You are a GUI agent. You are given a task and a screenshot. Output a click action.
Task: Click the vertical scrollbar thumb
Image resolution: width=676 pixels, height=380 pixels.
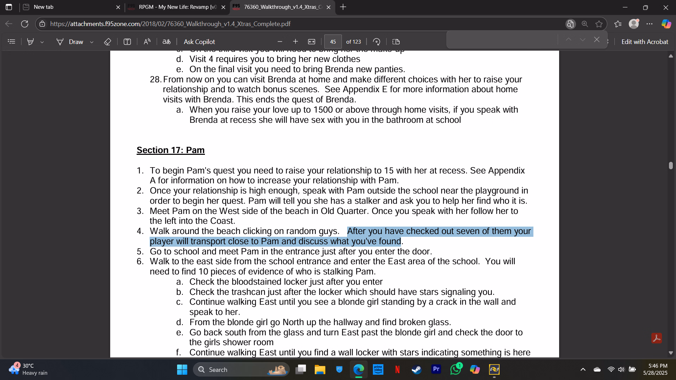point(671,165)
